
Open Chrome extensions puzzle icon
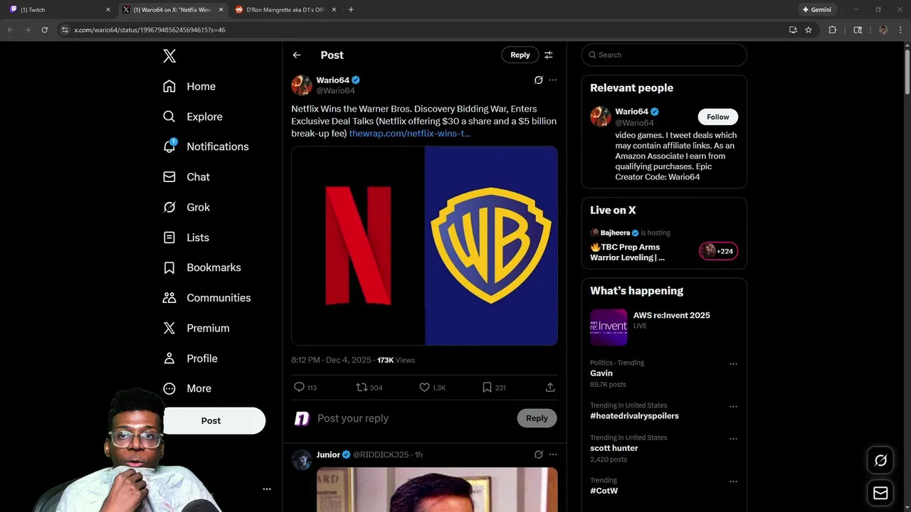(832, 30)
